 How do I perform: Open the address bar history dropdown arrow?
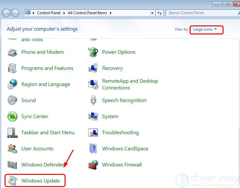pyautogui.click(x=152, y=13)
